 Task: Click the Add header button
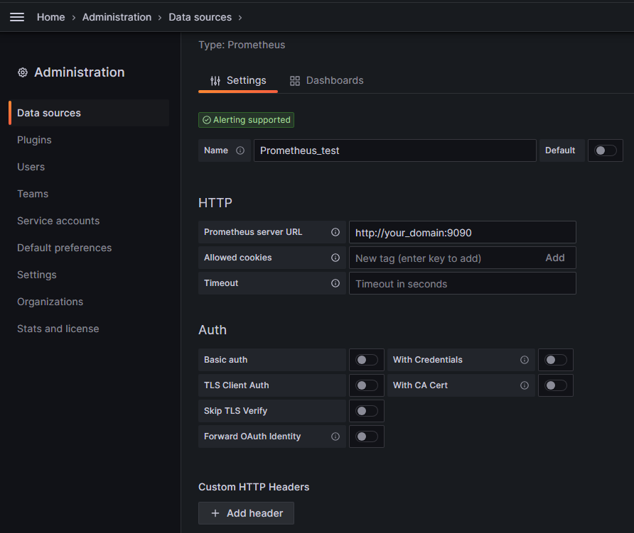pyautogui.click(x=246, y=513)
